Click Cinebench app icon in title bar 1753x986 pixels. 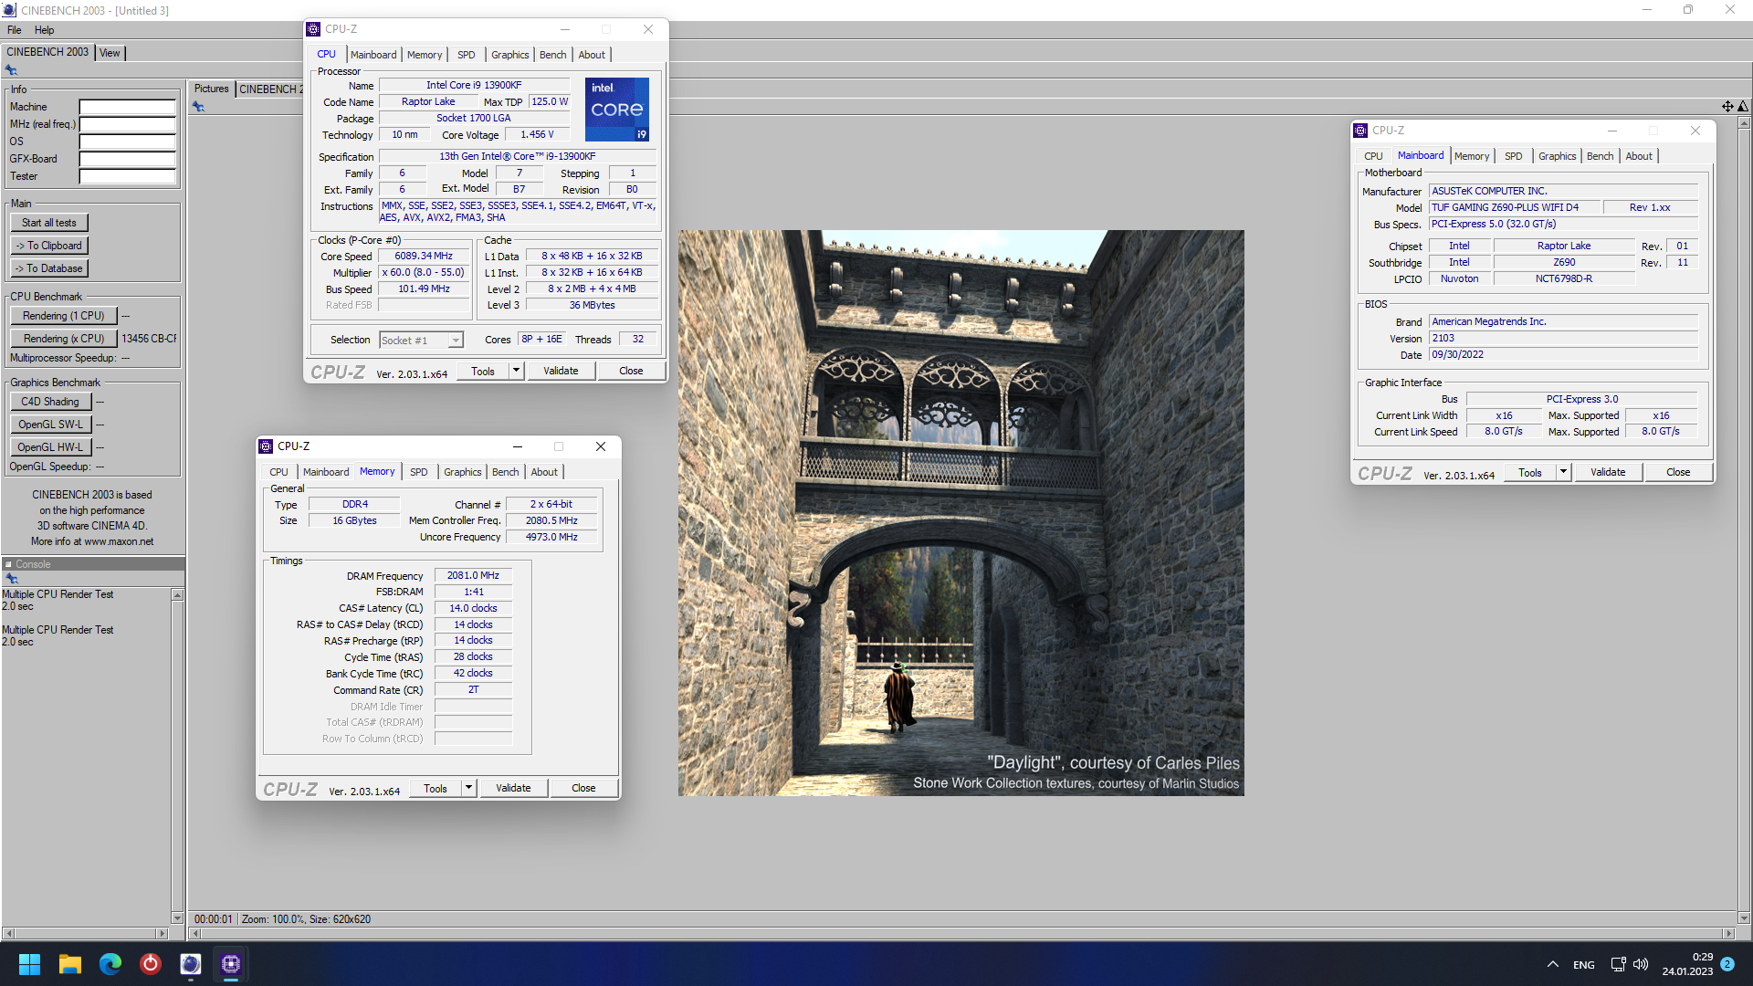pyautogui.click(x=9, y=10)
